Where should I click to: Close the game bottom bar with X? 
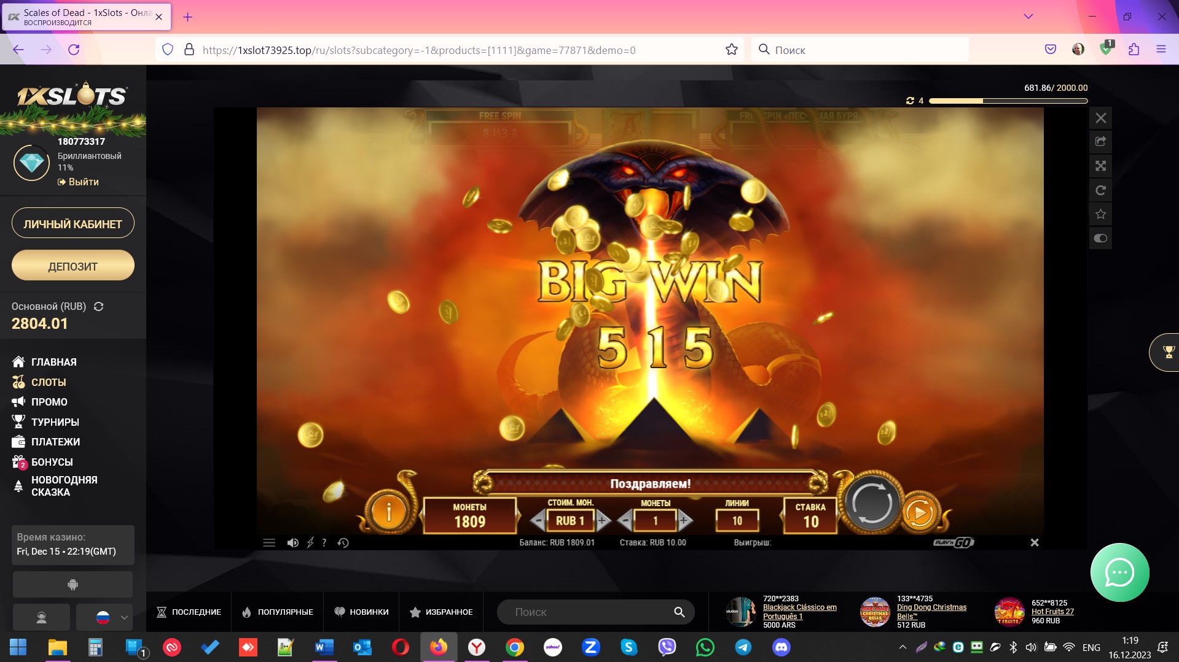click(x=1035, y=543)
